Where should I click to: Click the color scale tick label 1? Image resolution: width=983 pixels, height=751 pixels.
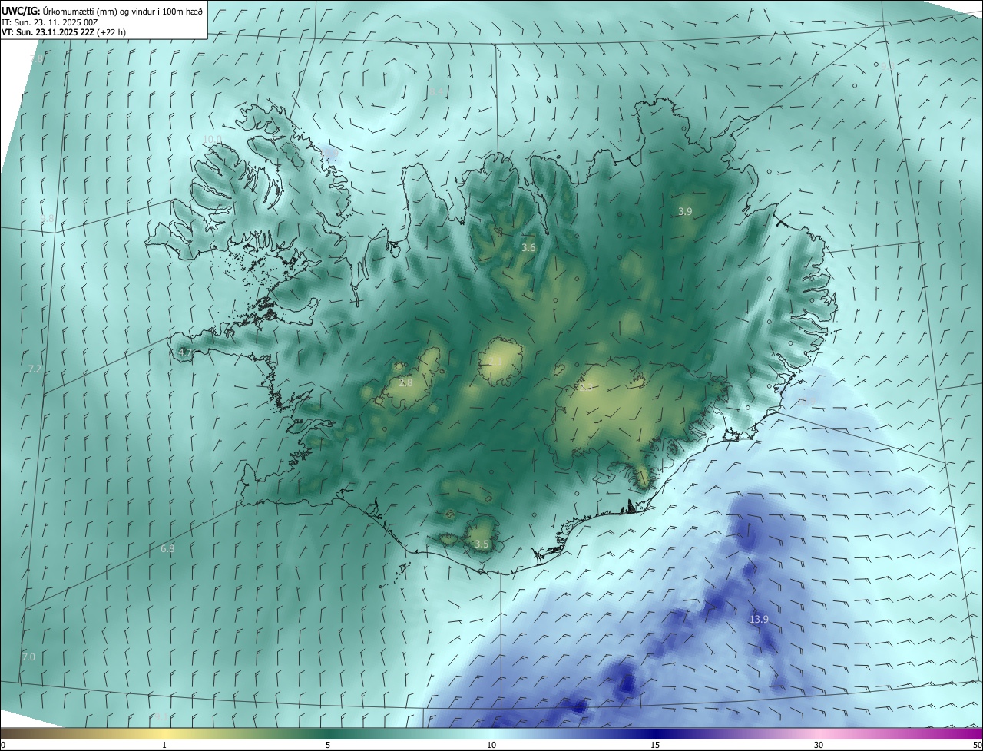(x=164, y=745)
